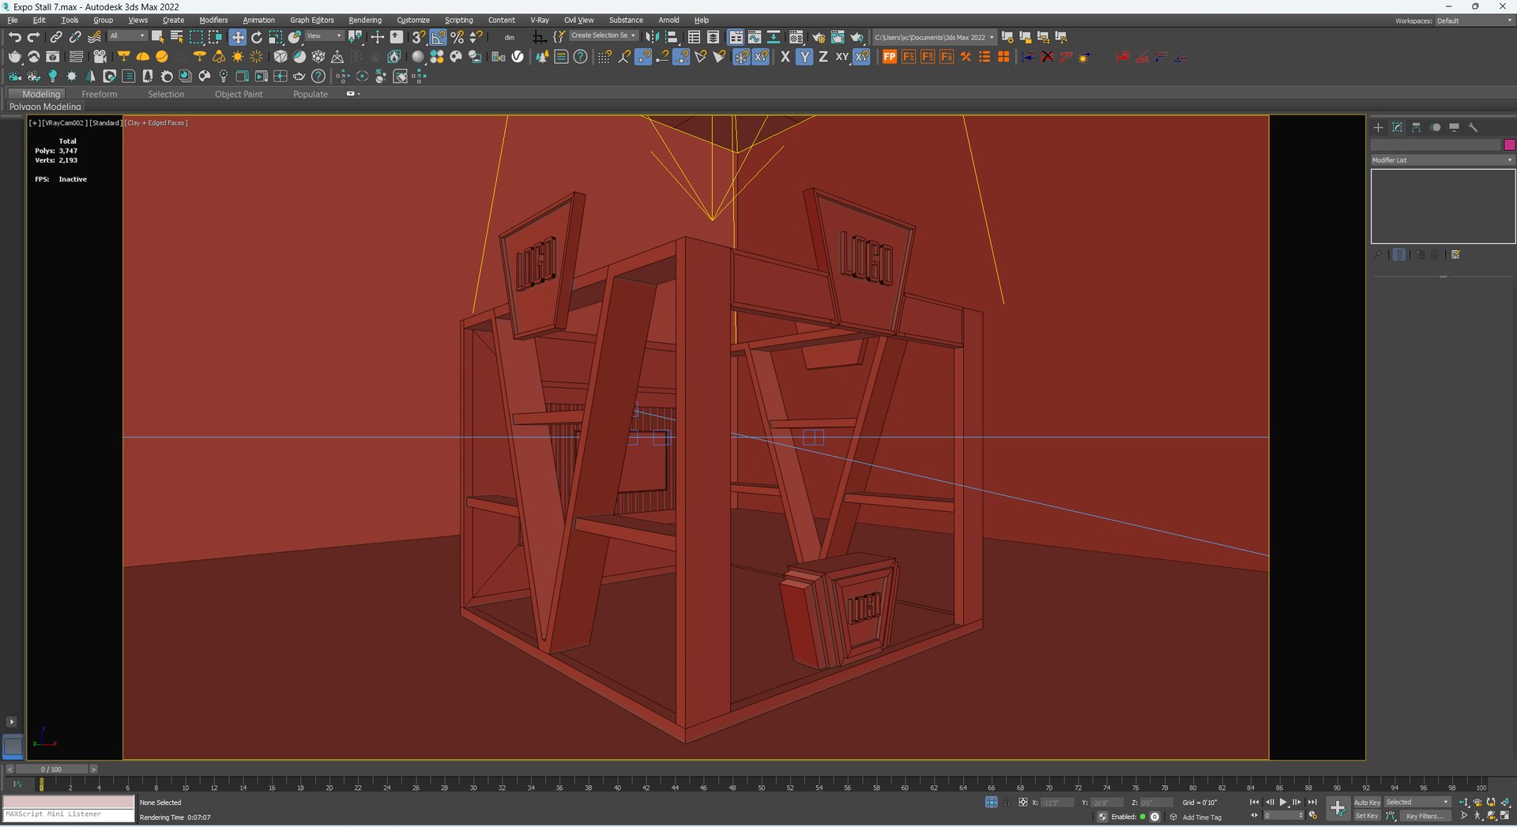1517x827 pixels.
Task: Play the animation
Action: [1283, 803]
